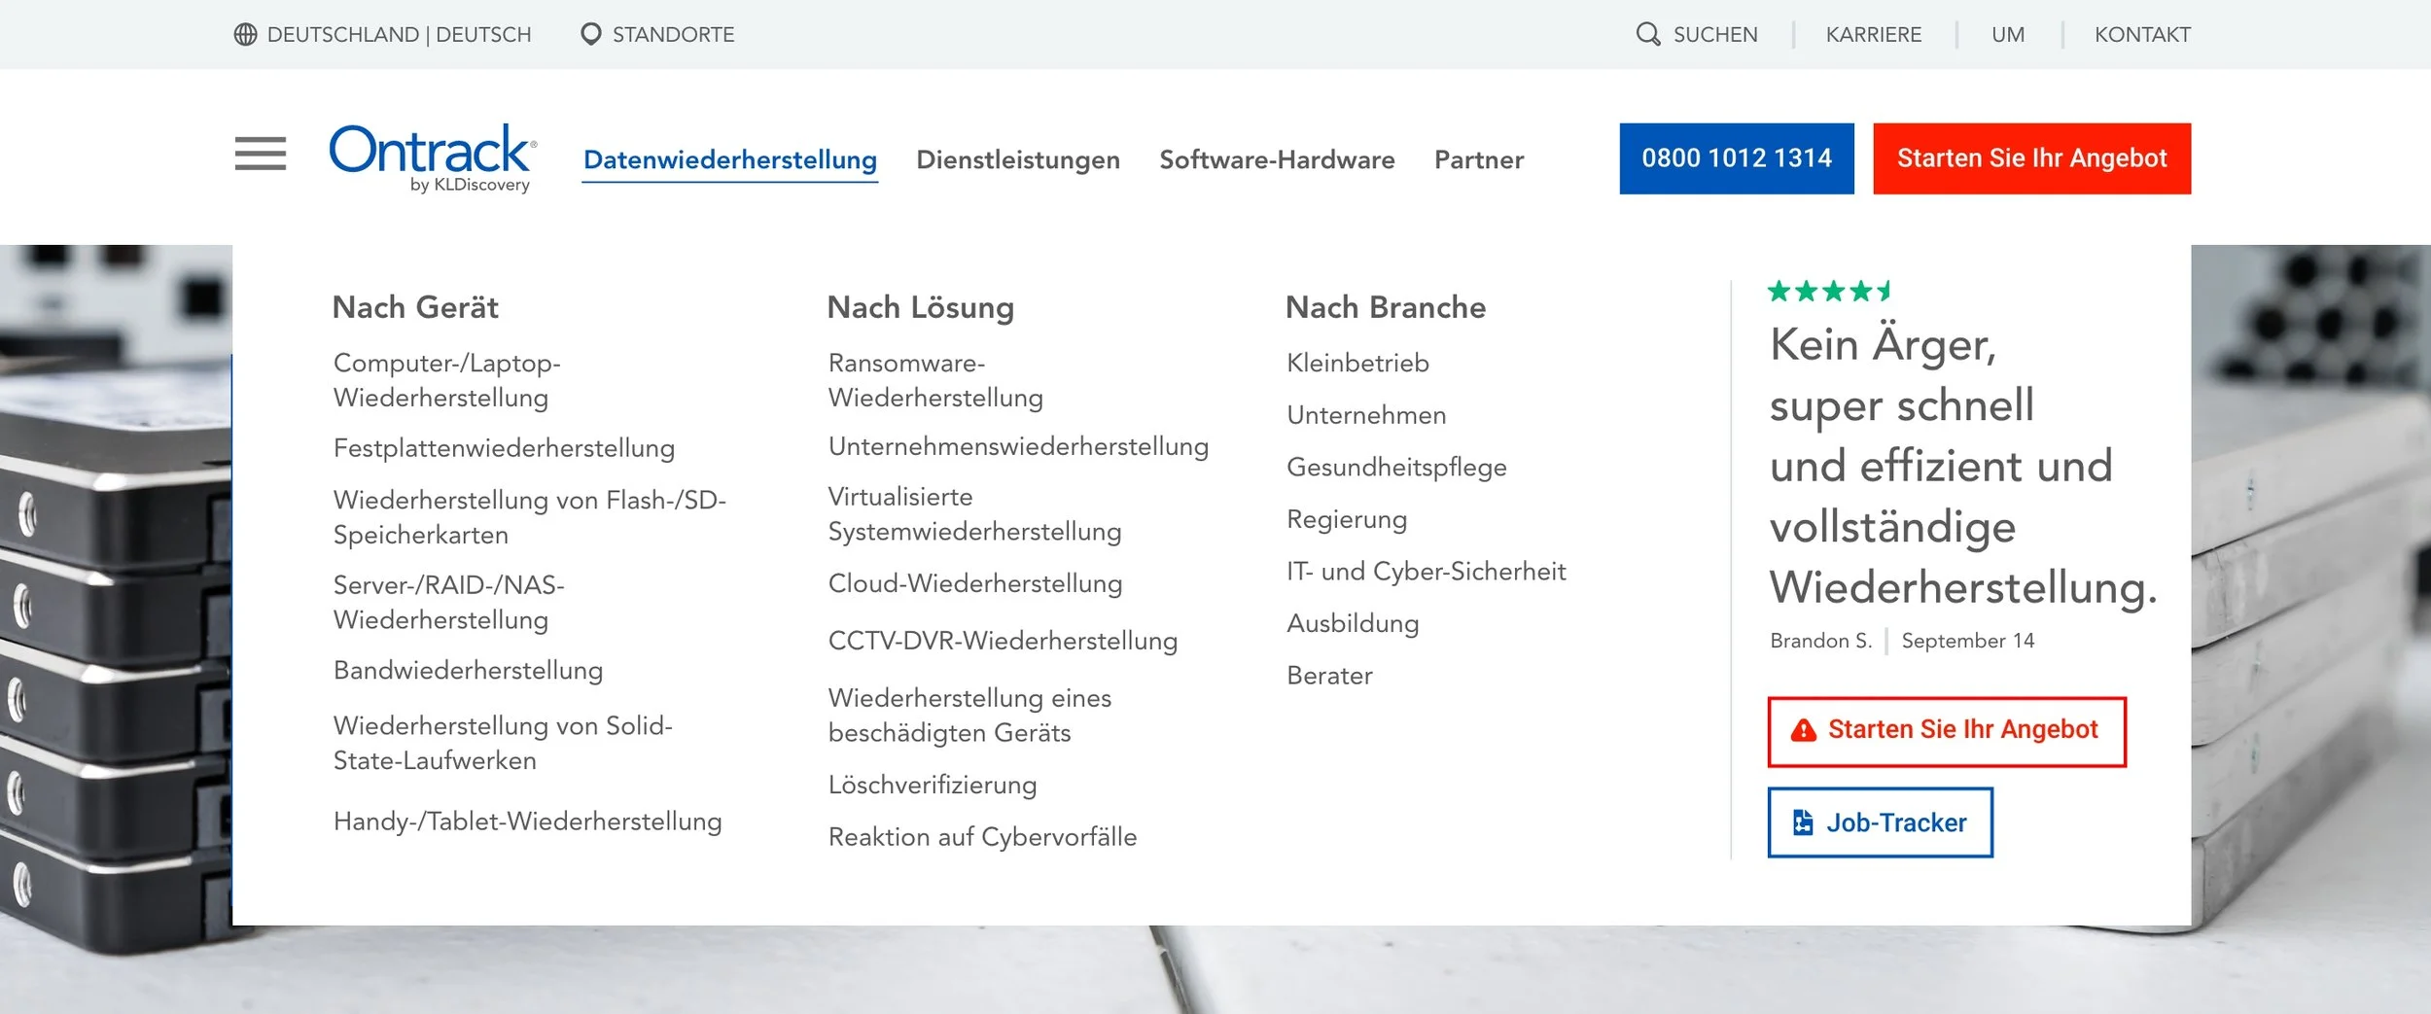This screenshot has height=1014, width=2431.
Task: Select Ausbildung industry link
Action: pos(1353,623)
